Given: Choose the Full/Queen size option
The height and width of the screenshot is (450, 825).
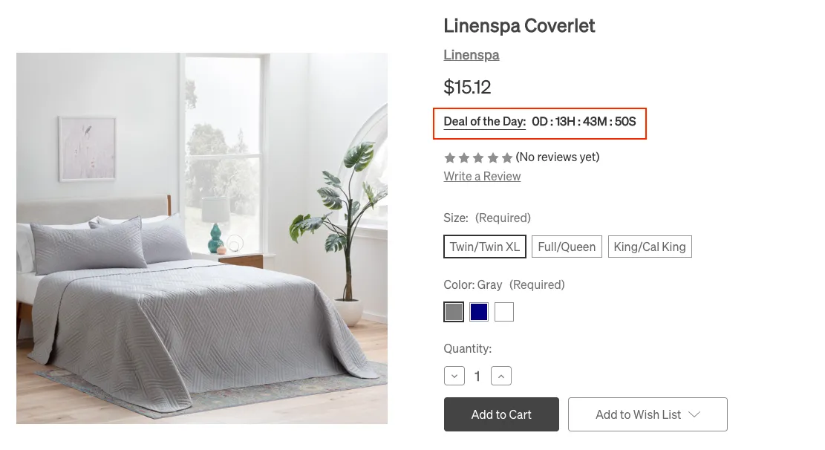Looking at the screenshot, I should (x=567, y=247).
